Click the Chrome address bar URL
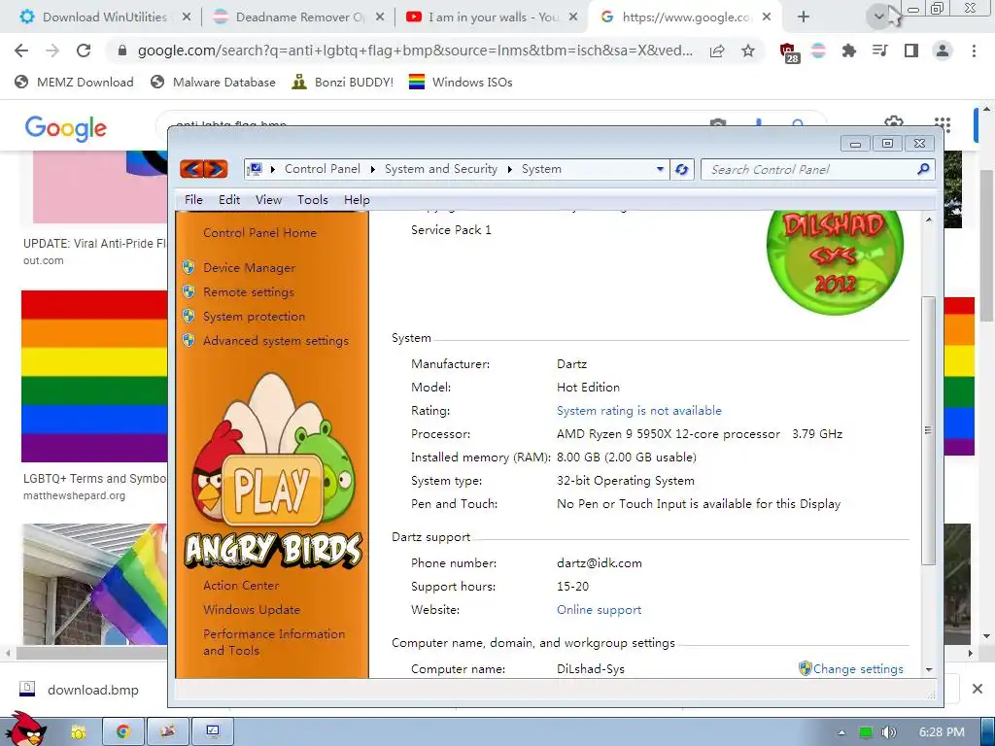The width and height of the screenshot is (995, 746). click(x=415, y=51)
